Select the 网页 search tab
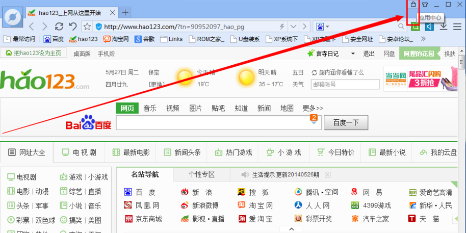 click(x=127, y=108)
